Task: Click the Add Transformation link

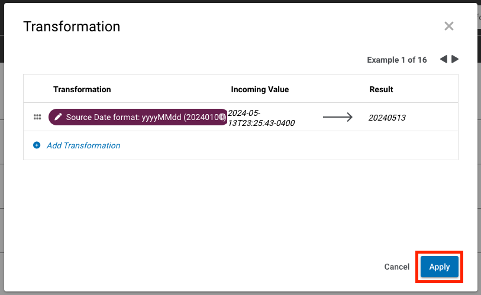Action: (83, 145)
